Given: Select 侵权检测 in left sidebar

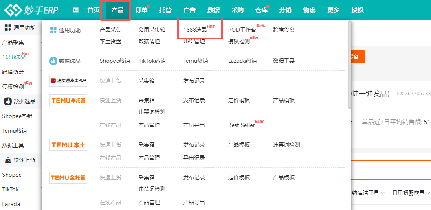Looking at the screenshot, I should (x=13, y=87).
